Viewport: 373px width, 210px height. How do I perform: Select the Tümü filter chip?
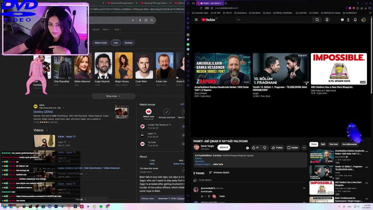314,144
